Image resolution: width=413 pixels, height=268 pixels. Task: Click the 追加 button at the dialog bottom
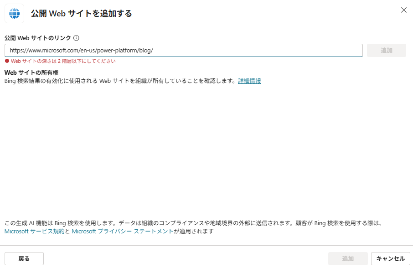point(348,258)
